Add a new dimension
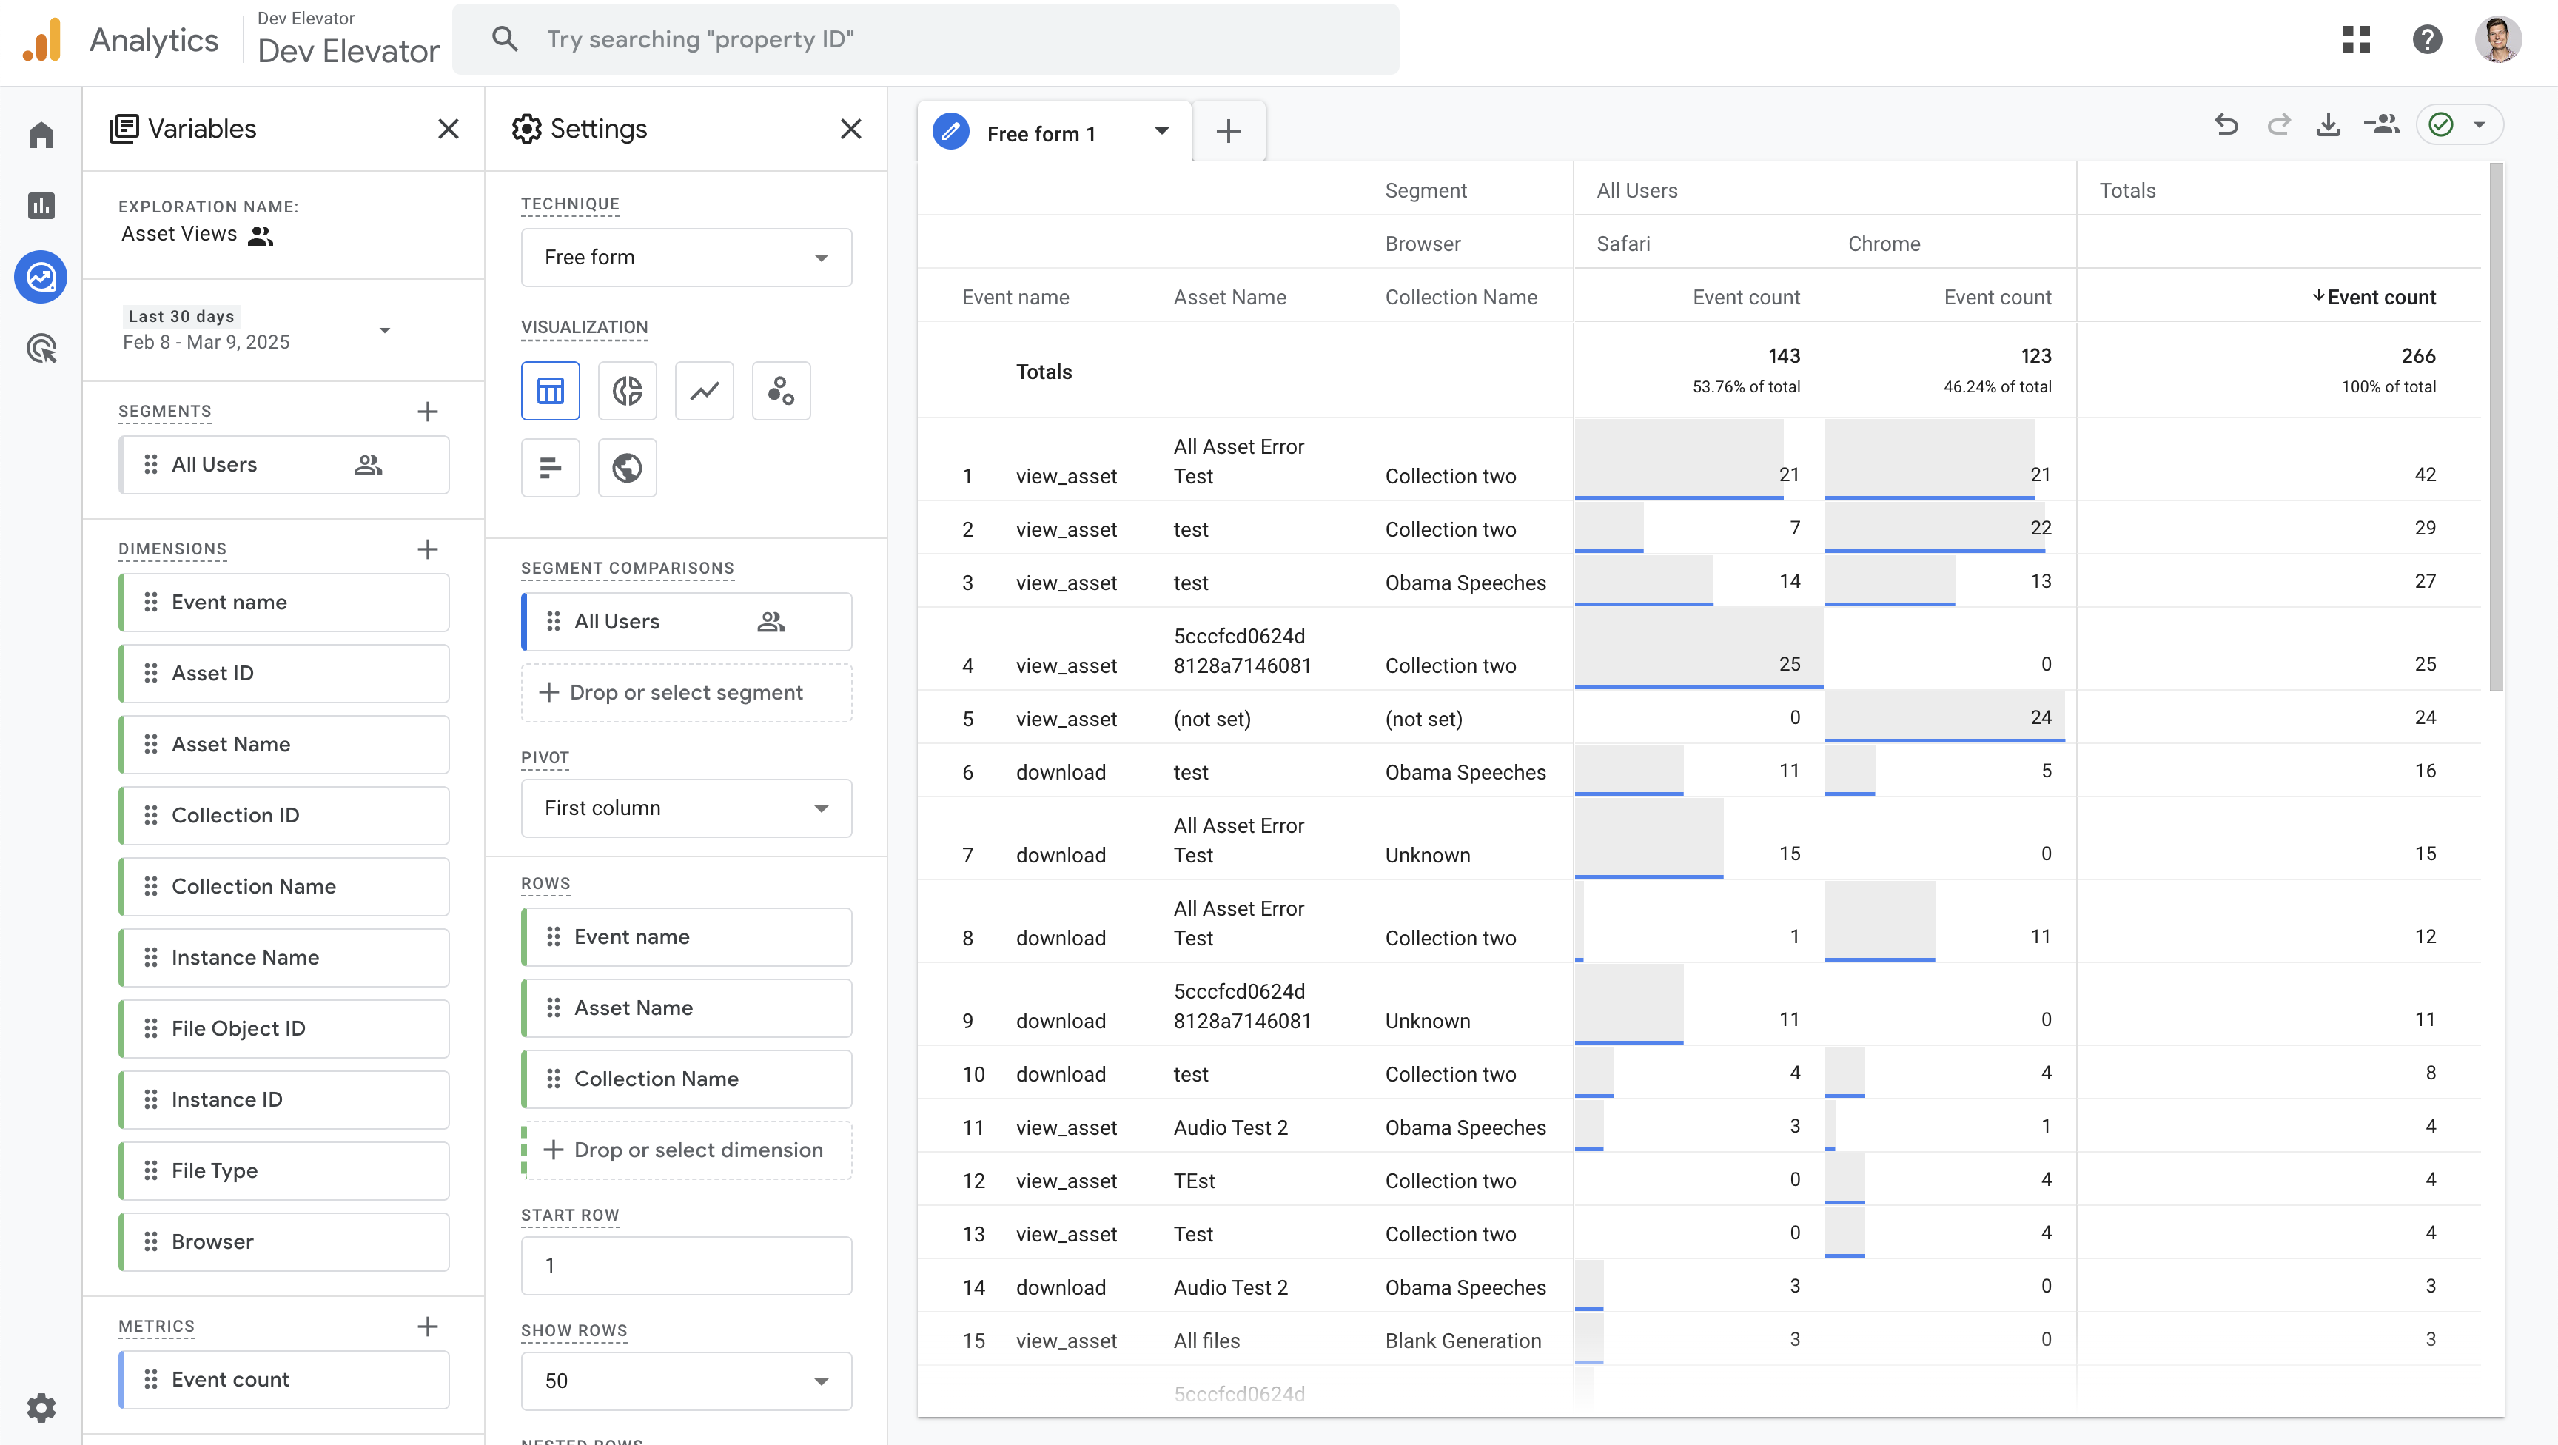The height and width of the screenshot is (1445, 2558). (x=427, y=549)
